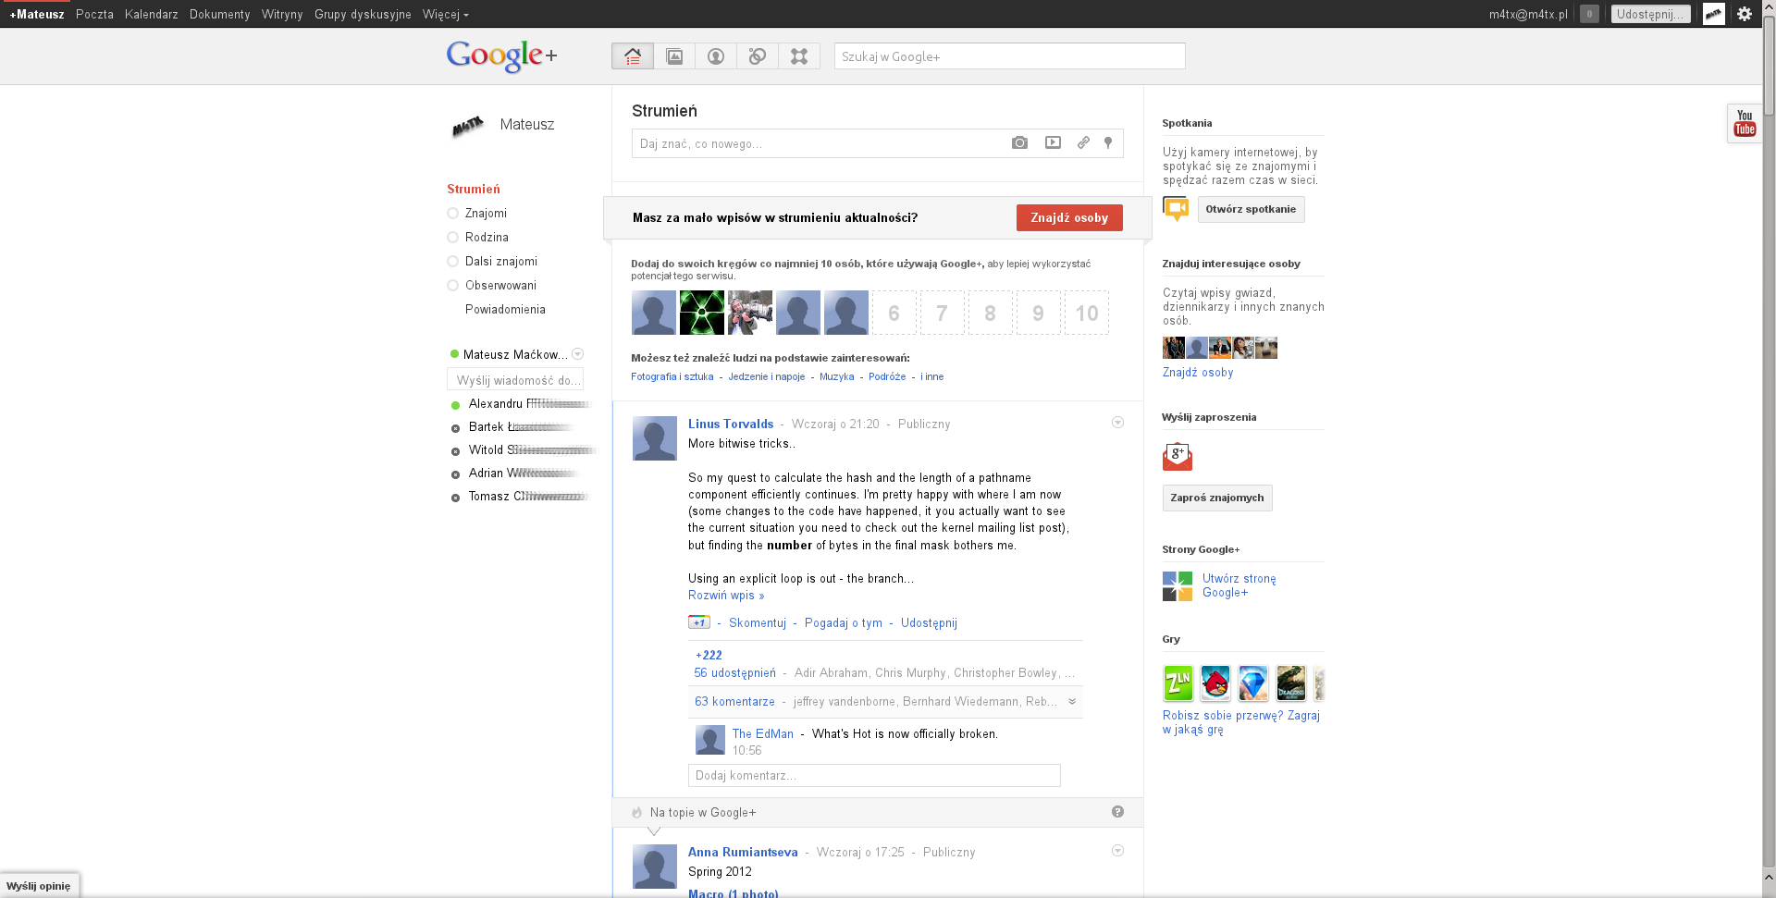Open the Kalendarz menu item
Image resolution: width=1776 pixels, height=898 pixels.
pyautogui.click(x=152, y=14)
